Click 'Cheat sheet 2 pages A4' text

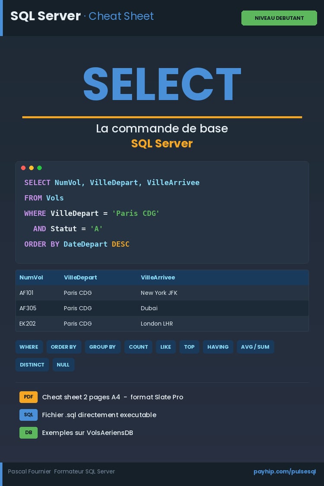[x=81, y=397]
